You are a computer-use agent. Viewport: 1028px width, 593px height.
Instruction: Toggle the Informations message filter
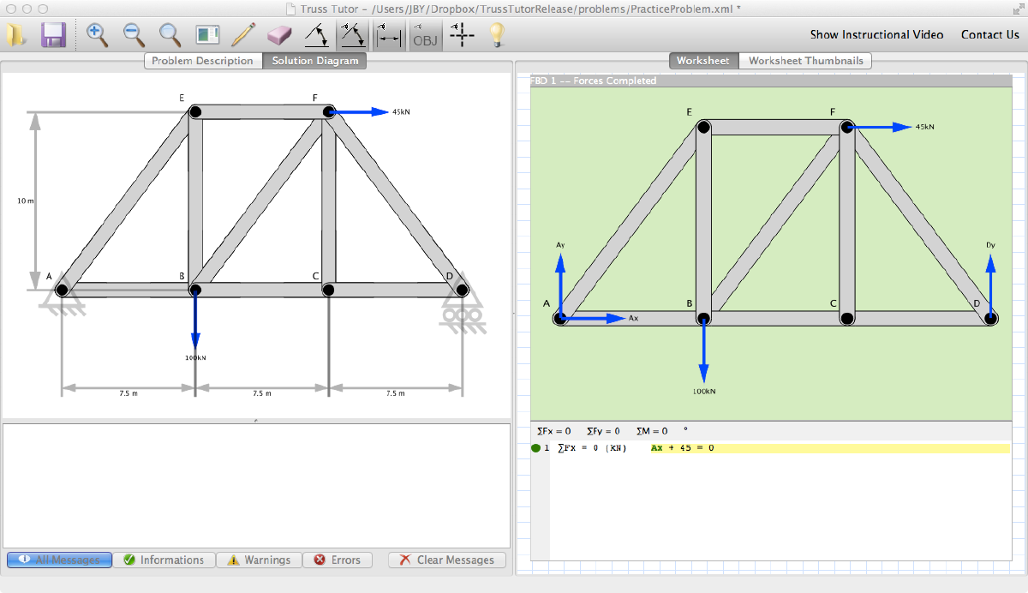tap(164, 560)
